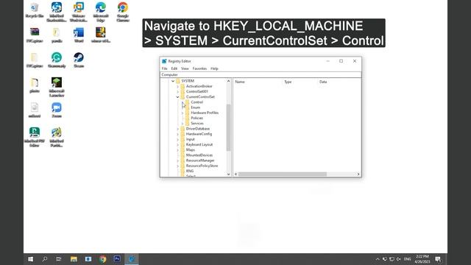471x265 pixels.
Task: Click the tree pane scroll-down arrow
Action: pyautogui.click(x=228, y=174)
